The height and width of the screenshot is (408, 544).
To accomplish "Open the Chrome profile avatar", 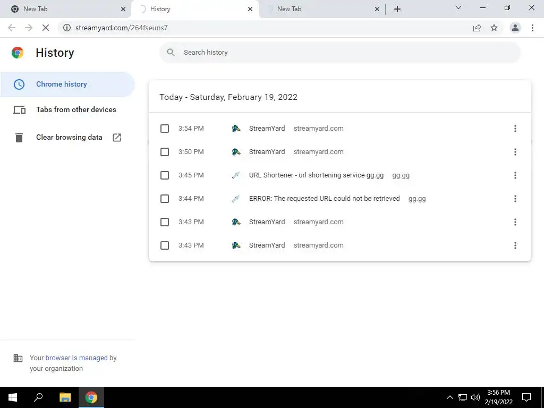I will point(515,28).
